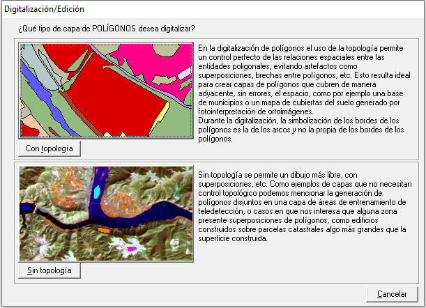Click the 'Con topología' button
The image size is (426, 308).
(52, 148)
